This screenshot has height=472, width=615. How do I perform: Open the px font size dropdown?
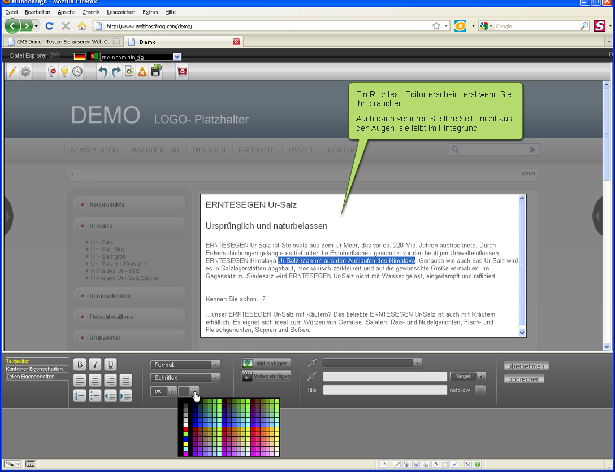click(x=163, y=391)
